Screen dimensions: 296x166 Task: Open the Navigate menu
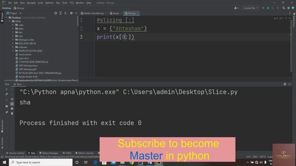tap(31, 3)
